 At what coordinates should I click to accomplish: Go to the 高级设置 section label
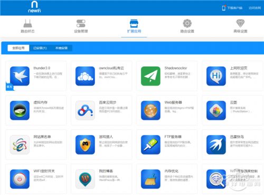point(240,31)
